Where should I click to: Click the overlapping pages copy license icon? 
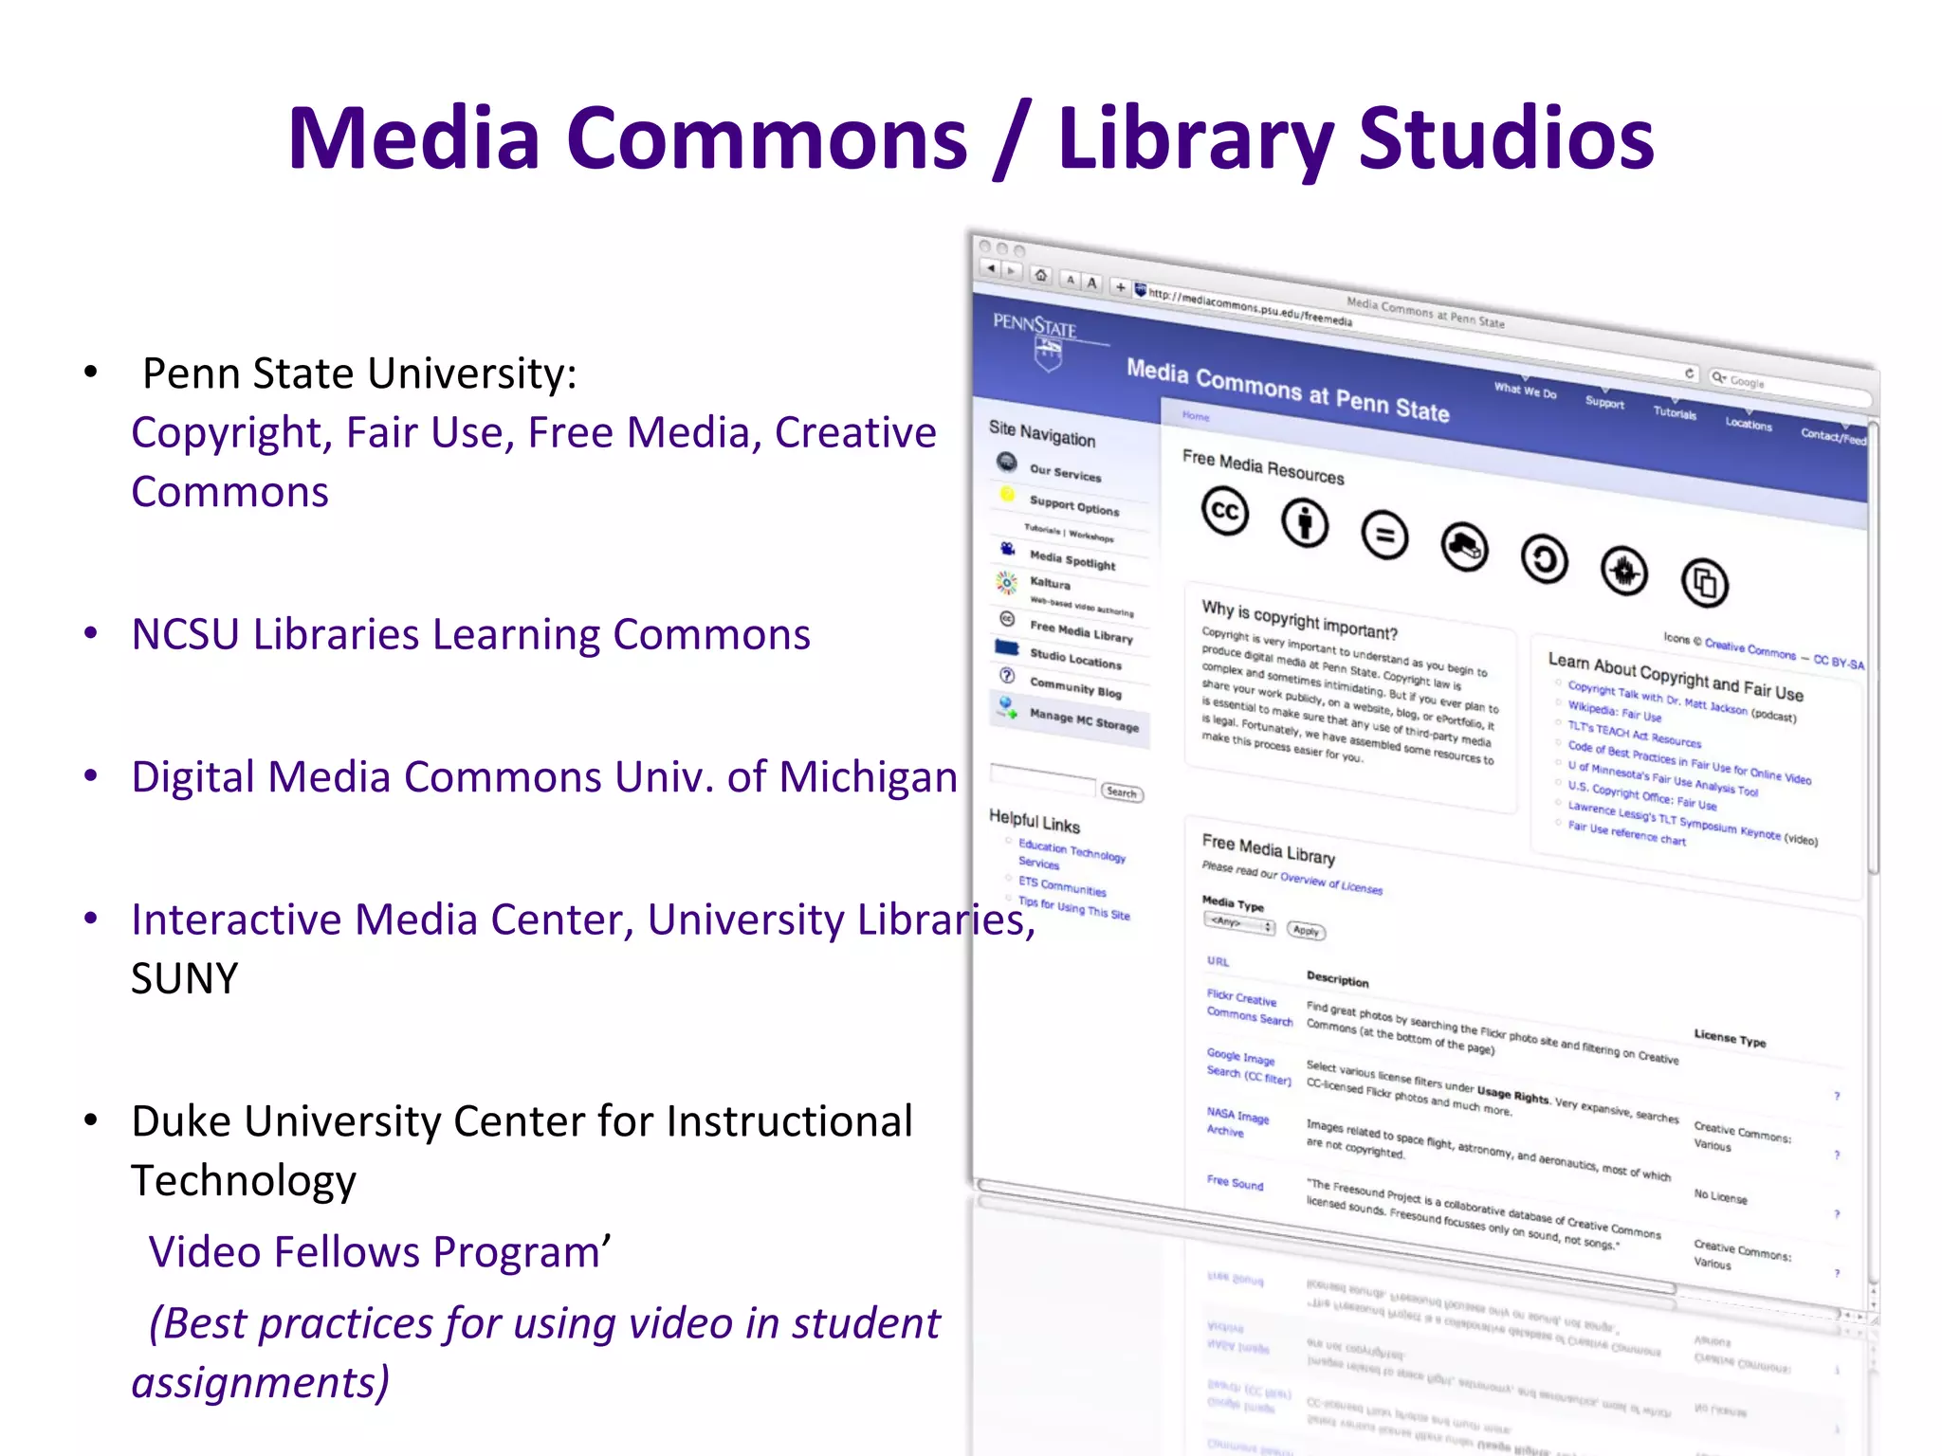coord(1705,582)
